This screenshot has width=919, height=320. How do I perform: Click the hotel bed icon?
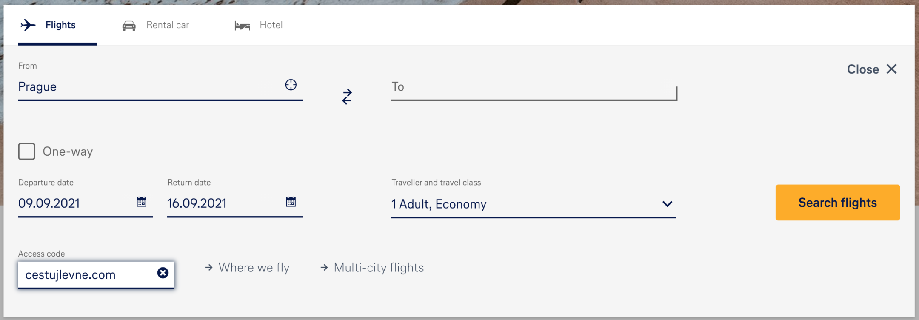point(242,25)
